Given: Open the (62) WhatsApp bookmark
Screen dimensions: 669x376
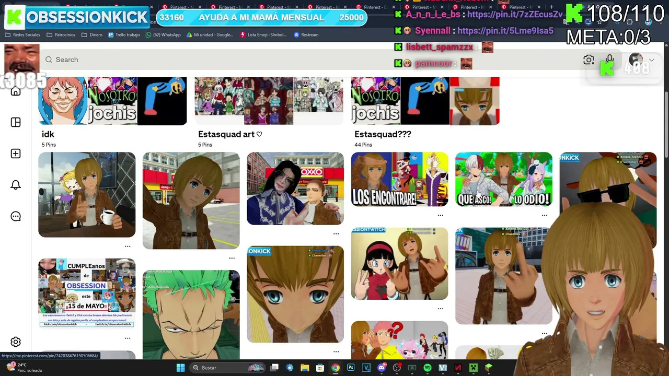Looking at the screenshot, I should 163,35.
